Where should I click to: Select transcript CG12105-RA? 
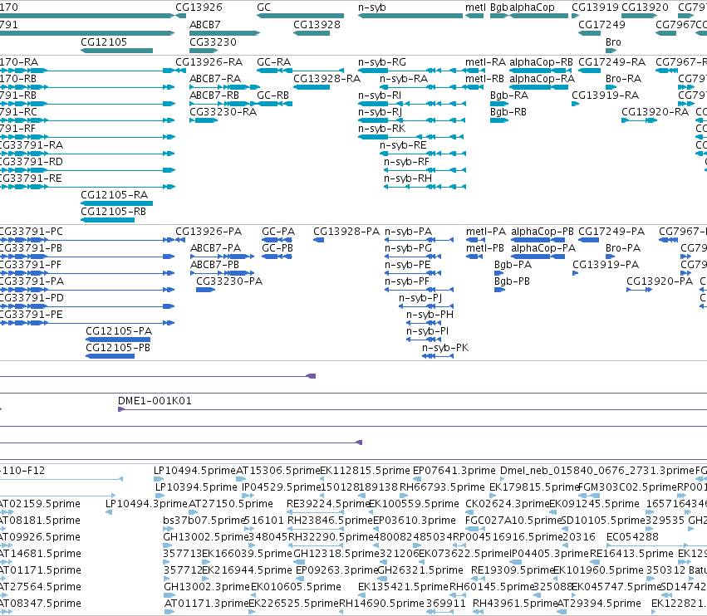click(x=114, y=195)
